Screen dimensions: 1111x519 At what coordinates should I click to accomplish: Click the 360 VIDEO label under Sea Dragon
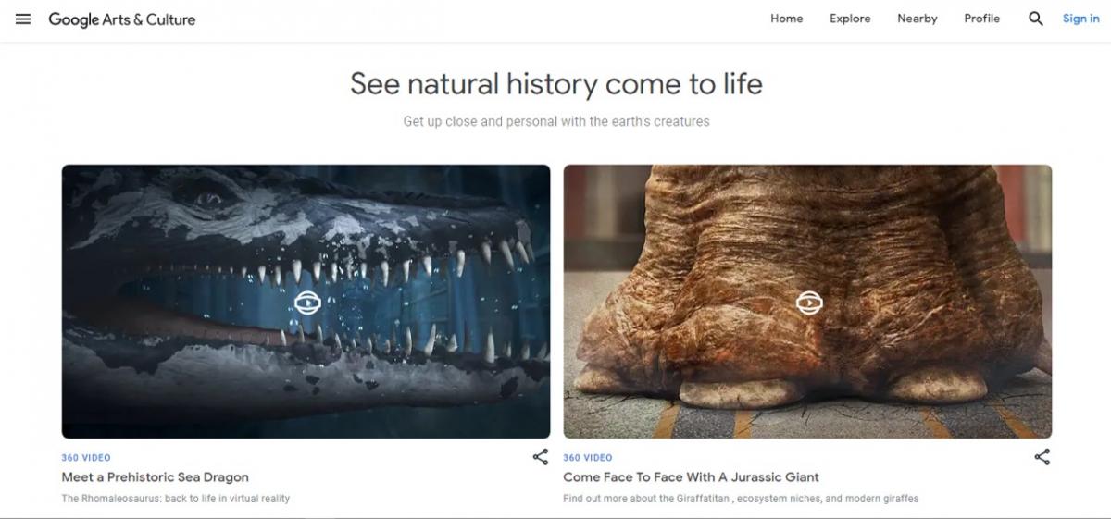coord(86,458)
